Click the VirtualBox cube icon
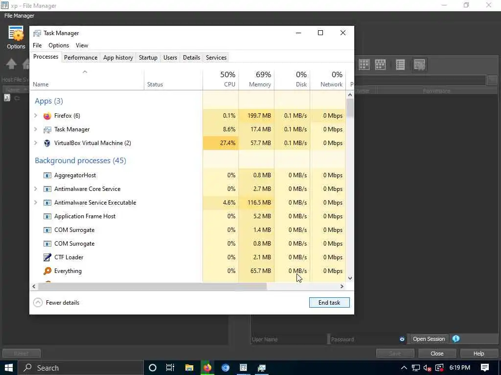 [x=47, y=143]
